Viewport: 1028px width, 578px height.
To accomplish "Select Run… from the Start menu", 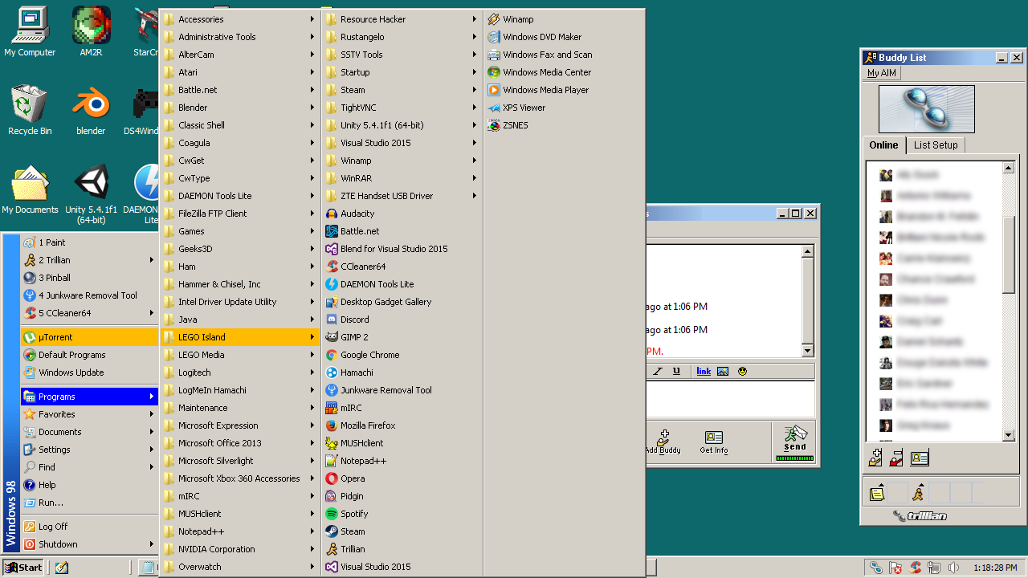I will pos(89,503).
